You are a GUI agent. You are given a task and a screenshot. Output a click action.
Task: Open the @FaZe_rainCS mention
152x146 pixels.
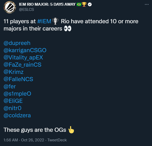pos(22,65)
